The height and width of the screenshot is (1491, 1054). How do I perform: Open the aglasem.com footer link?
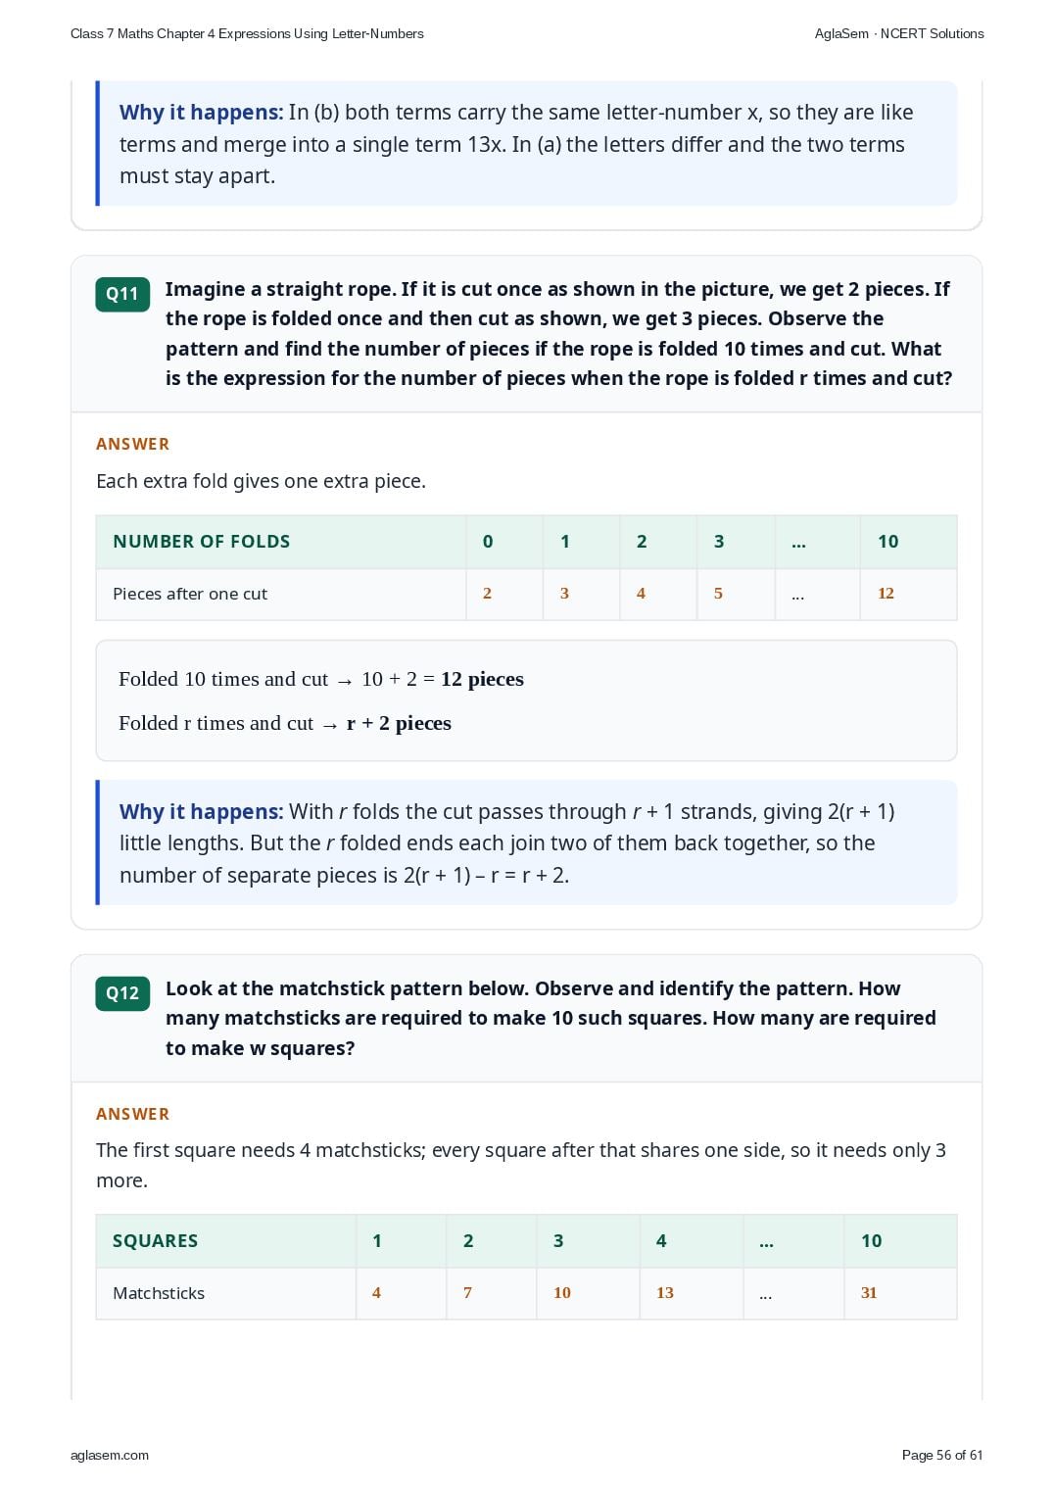point(110,1455)
